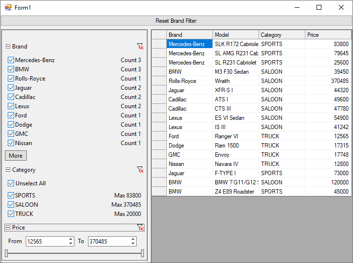Click the 17315 price cell
This screenshot has width=353, height=263.
coord(328,145)
